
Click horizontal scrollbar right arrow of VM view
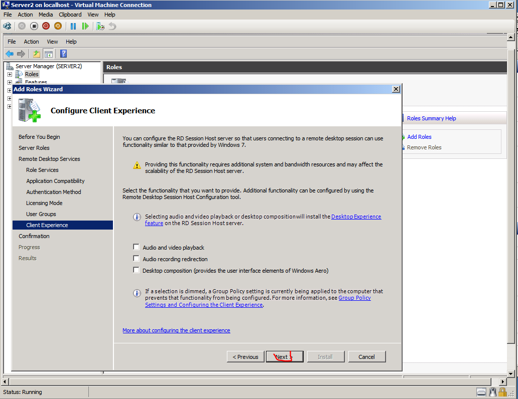[502, 382]
